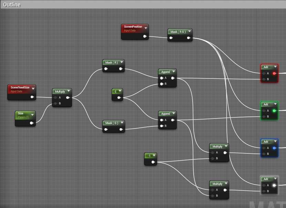Viewport: 286px width, 208px height.
Task: Click the Mask (R) node output pin
Action: pos(121,69)
